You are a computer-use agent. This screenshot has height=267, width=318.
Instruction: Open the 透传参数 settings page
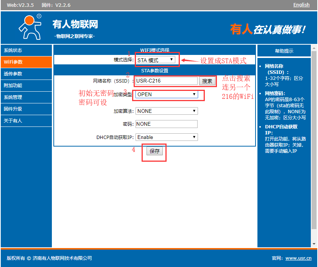click(x=26, y=74)
